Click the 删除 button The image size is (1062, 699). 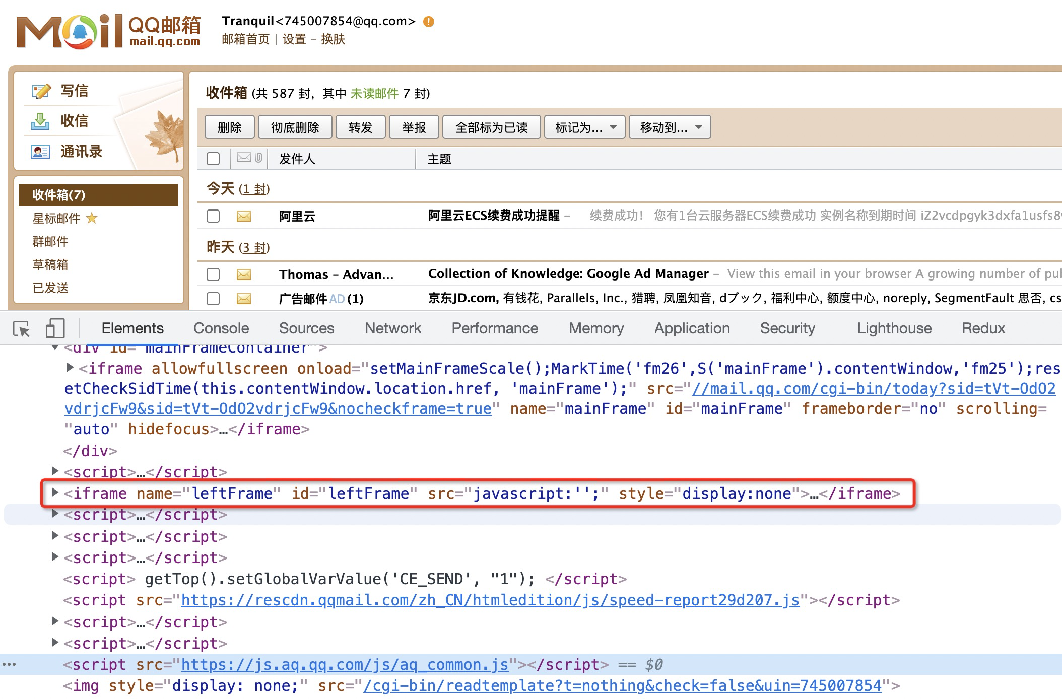(230, 127)
